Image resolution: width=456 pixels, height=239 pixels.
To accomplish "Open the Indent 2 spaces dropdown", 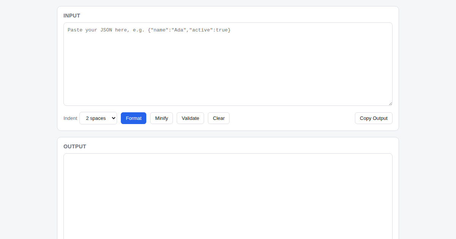I will tap(98, 118).
